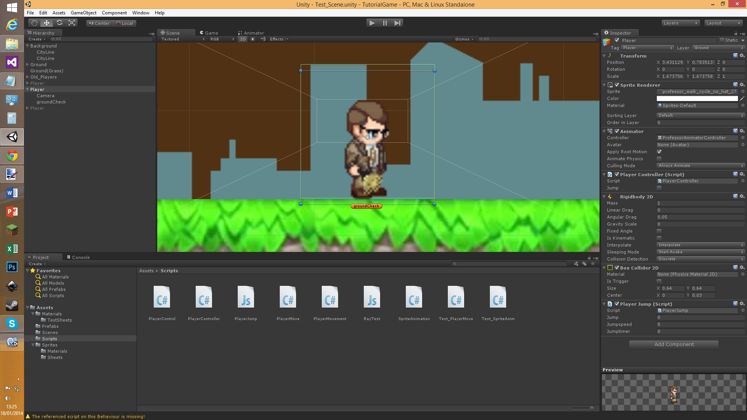
Task: Open Effects toggle in Scene toolbar
Action: coord(279,39)
